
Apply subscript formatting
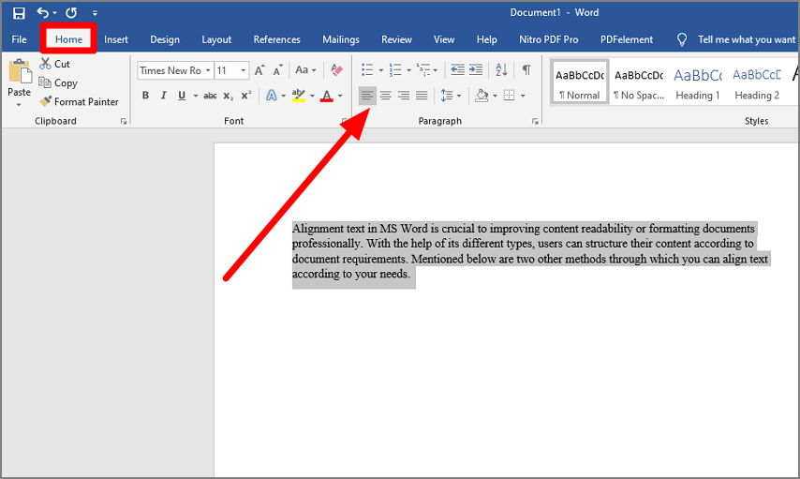(228, 96)
